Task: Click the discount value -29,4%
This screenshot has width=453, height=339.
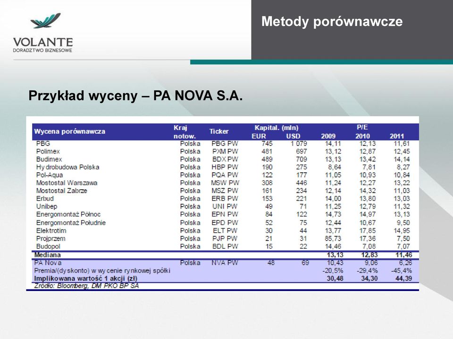Action: coord(367,271)
